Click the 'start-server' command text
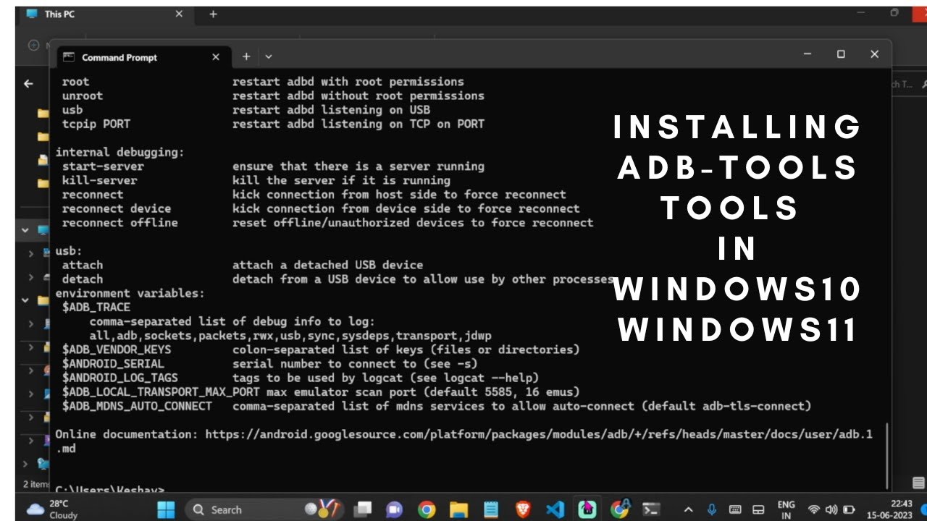Image resolution: width=927 pixels, height=521 pixels. tap(103, 166)
